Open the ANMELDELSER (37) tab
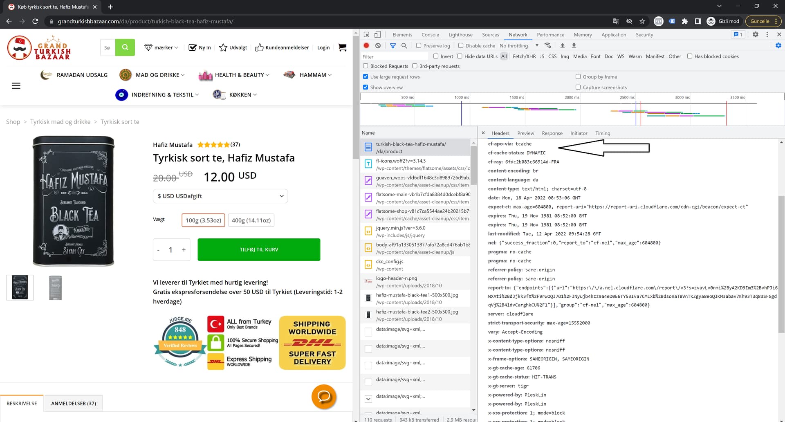The height and width of the screenshot is (422, 785). (x=74, y=403)
